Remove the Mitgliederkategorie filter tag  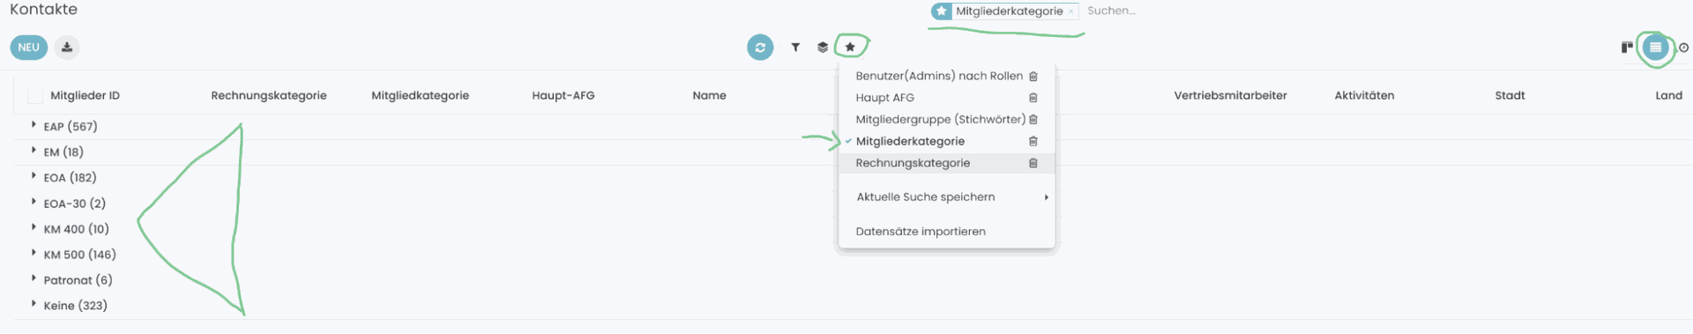click(1071, 11)
